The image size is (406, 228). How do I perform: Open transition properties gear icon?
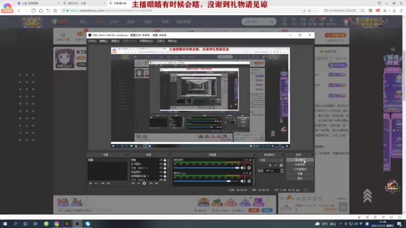tap(281, 165)
